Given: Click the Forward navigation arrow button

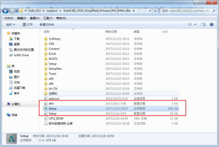Looking at the screenshot, I should (12, 11).
